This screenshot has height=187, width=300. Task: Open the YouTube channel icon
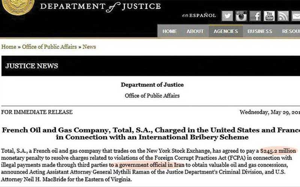(x=269, y=16)
